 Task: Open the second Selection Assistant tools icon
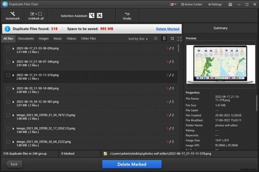99,15
